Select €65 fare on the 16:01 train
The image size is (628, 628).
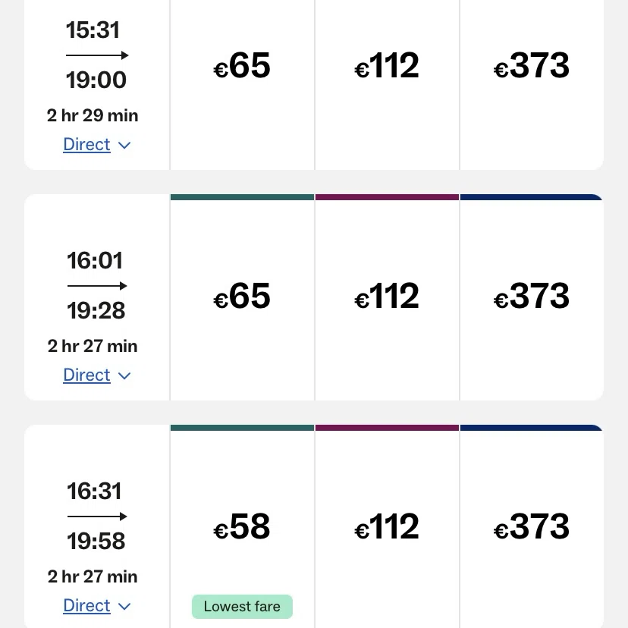[242, 297]
